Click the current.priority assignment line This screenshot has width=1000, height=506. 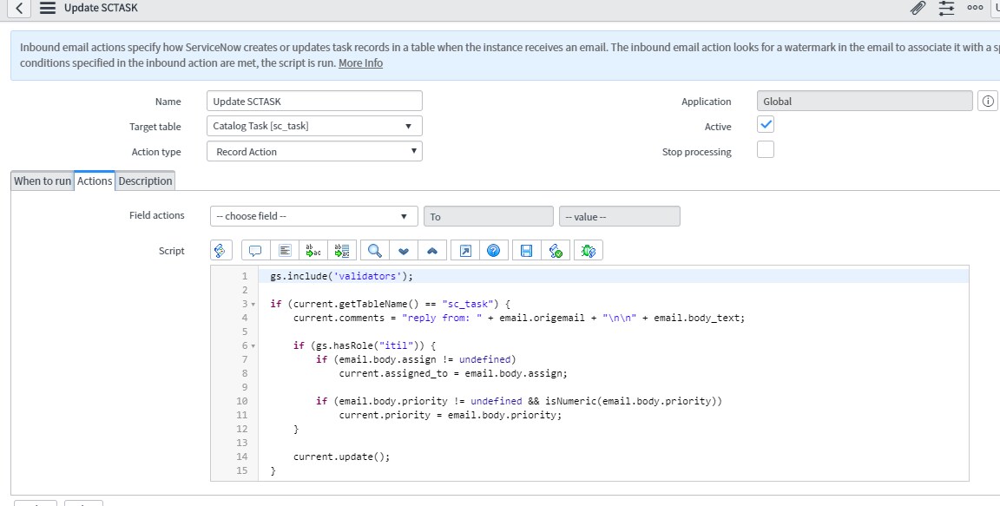click(x=451, y=416)
